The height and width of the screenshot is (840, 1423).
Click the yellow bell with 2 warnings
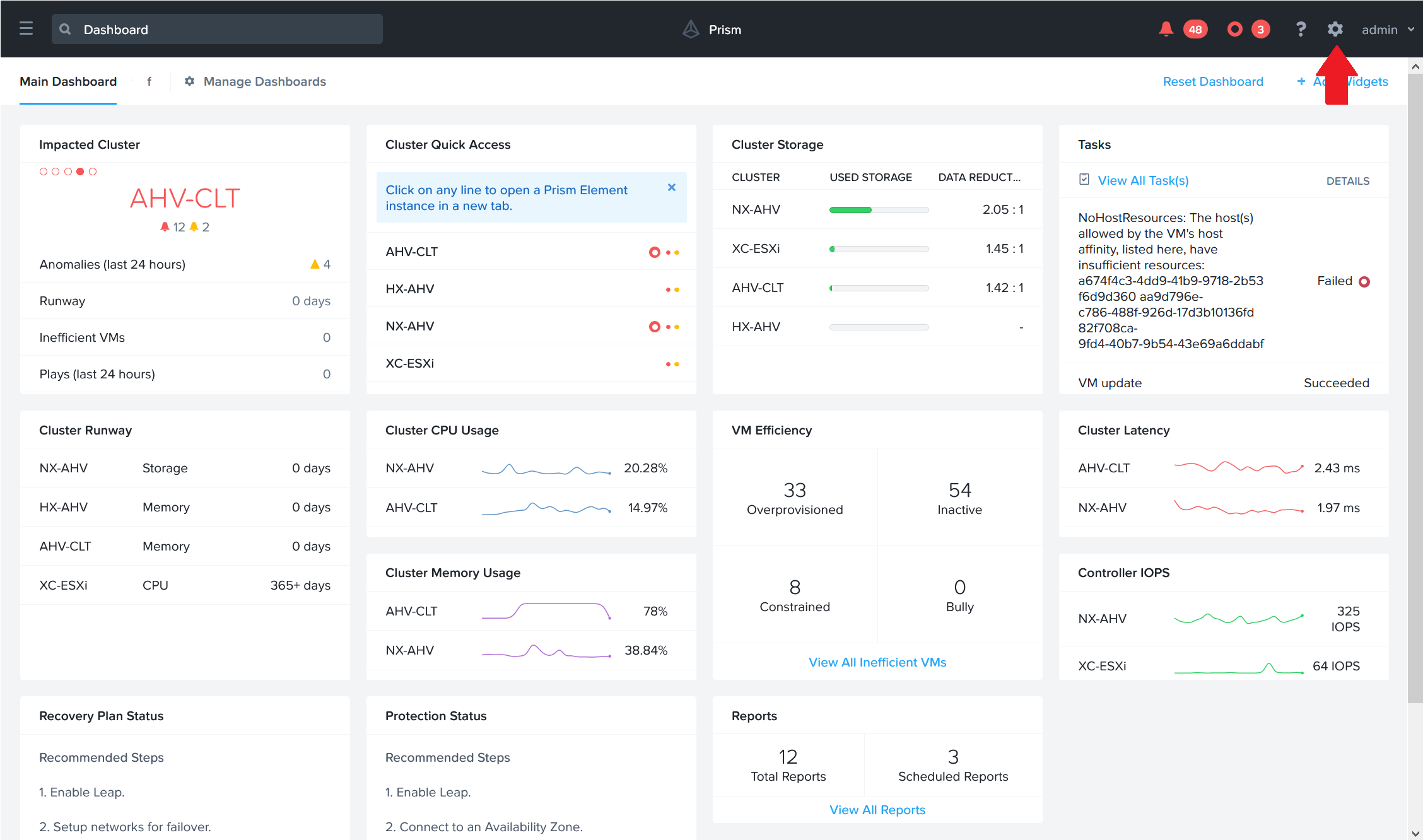pos(194,226)
